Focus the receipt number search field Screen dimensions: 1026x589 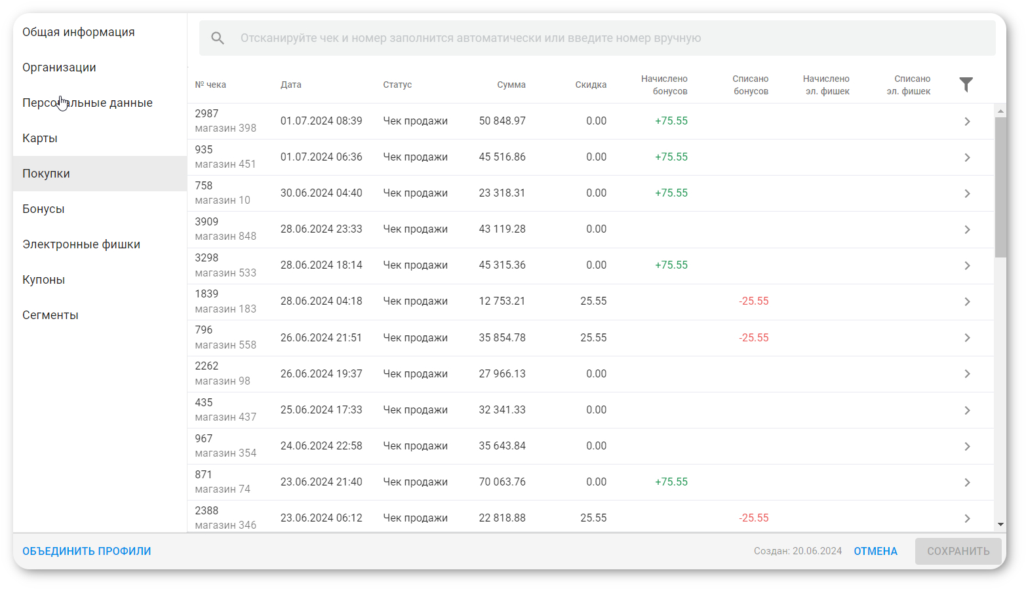click(597, 38)
